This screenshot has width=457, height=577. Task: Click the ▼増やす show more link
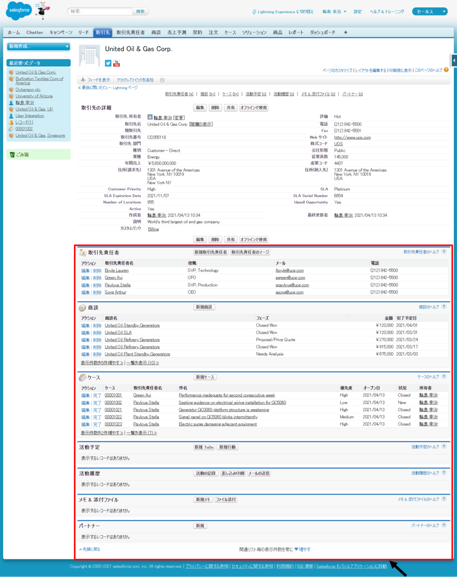tap(302, 549)
